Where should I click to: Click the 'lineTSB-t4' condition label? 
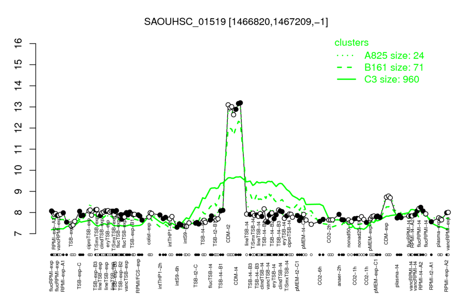tap(247, 235)
